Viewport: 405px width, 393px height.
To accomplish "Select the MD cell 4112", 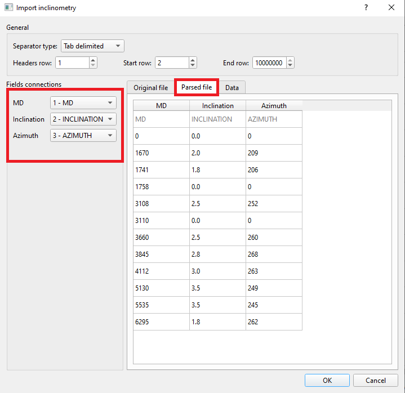I will click(162, 271).
